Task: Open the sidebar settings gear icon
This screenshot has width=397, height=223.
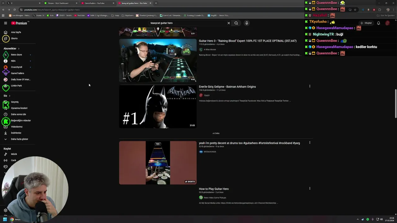Action: point(5,210)
